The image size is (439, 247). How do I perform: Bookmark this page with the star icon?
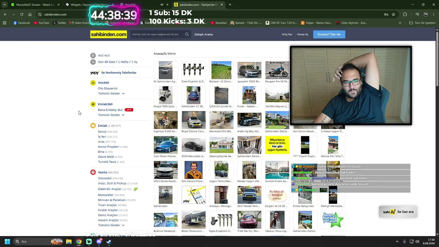pyautogui.click(x=393, y=14)
